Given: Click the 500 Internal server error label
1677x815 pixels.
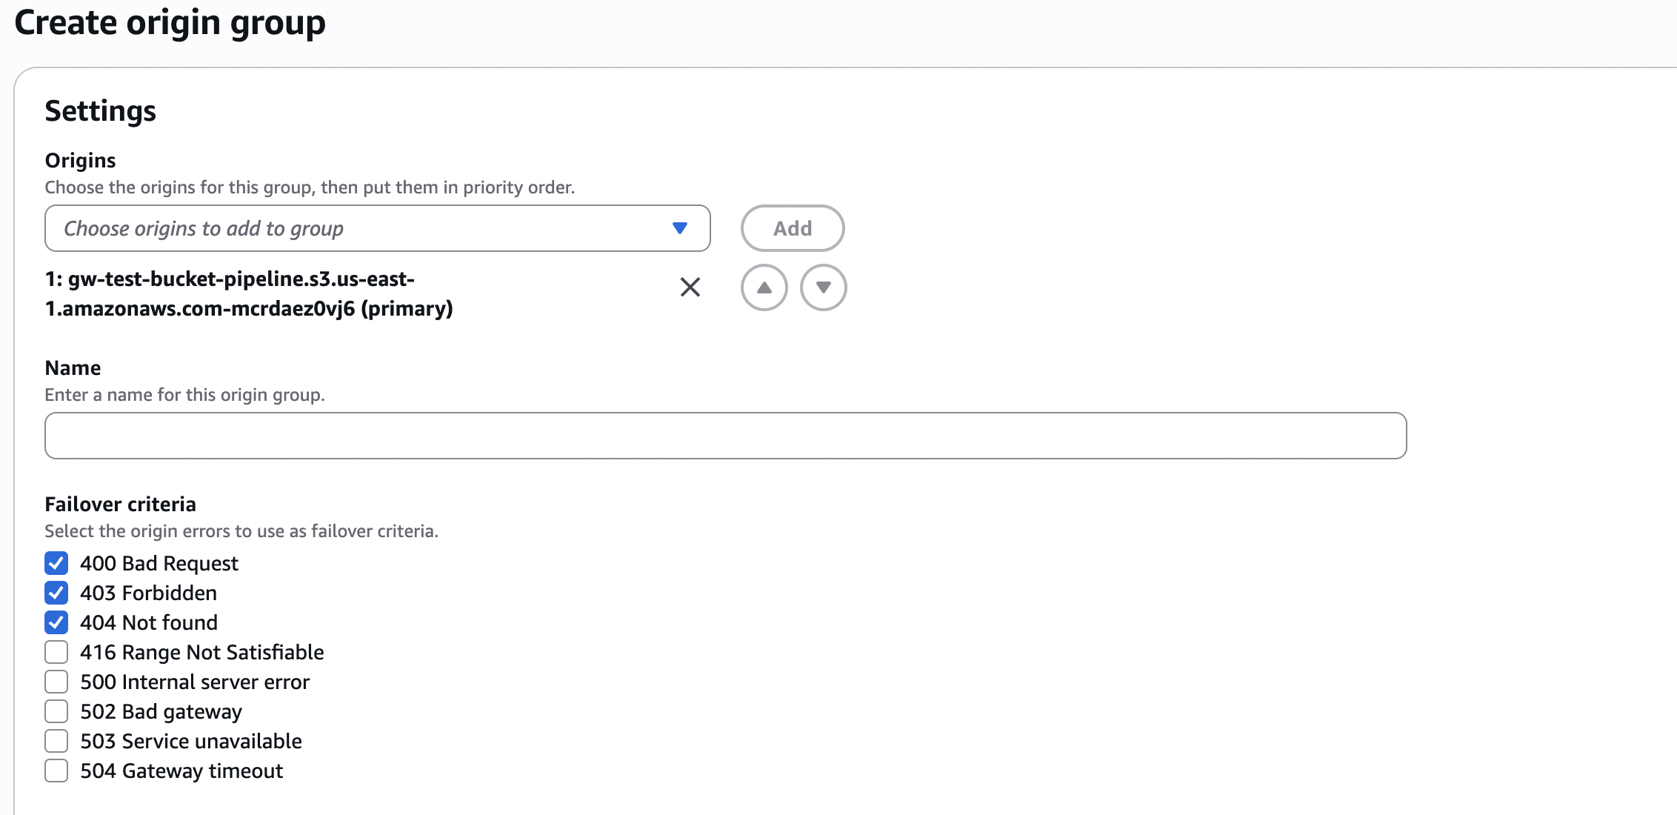Looking at the screenshot, I should pos(195,682).
